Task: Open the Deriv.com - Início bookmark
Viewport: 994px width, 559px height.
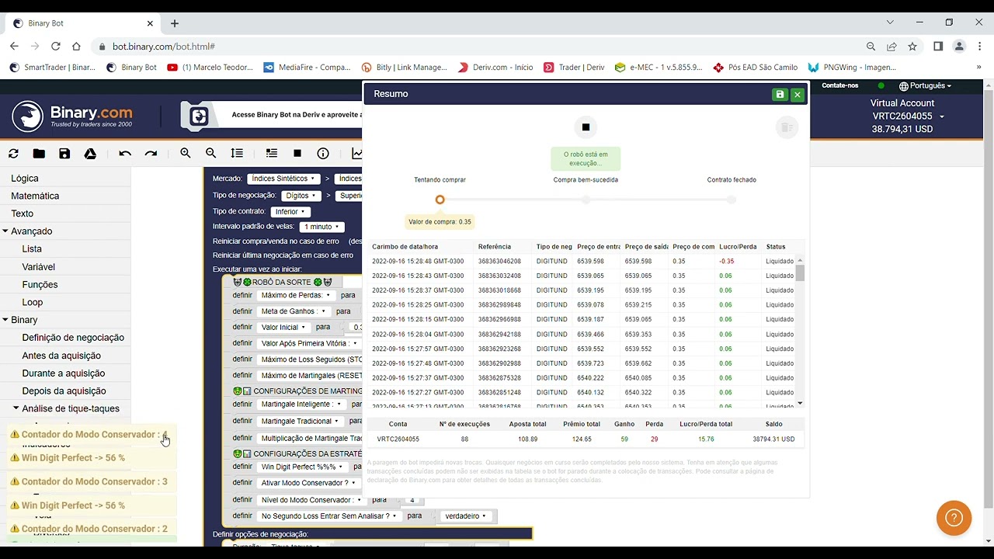Action: [495, 68]
